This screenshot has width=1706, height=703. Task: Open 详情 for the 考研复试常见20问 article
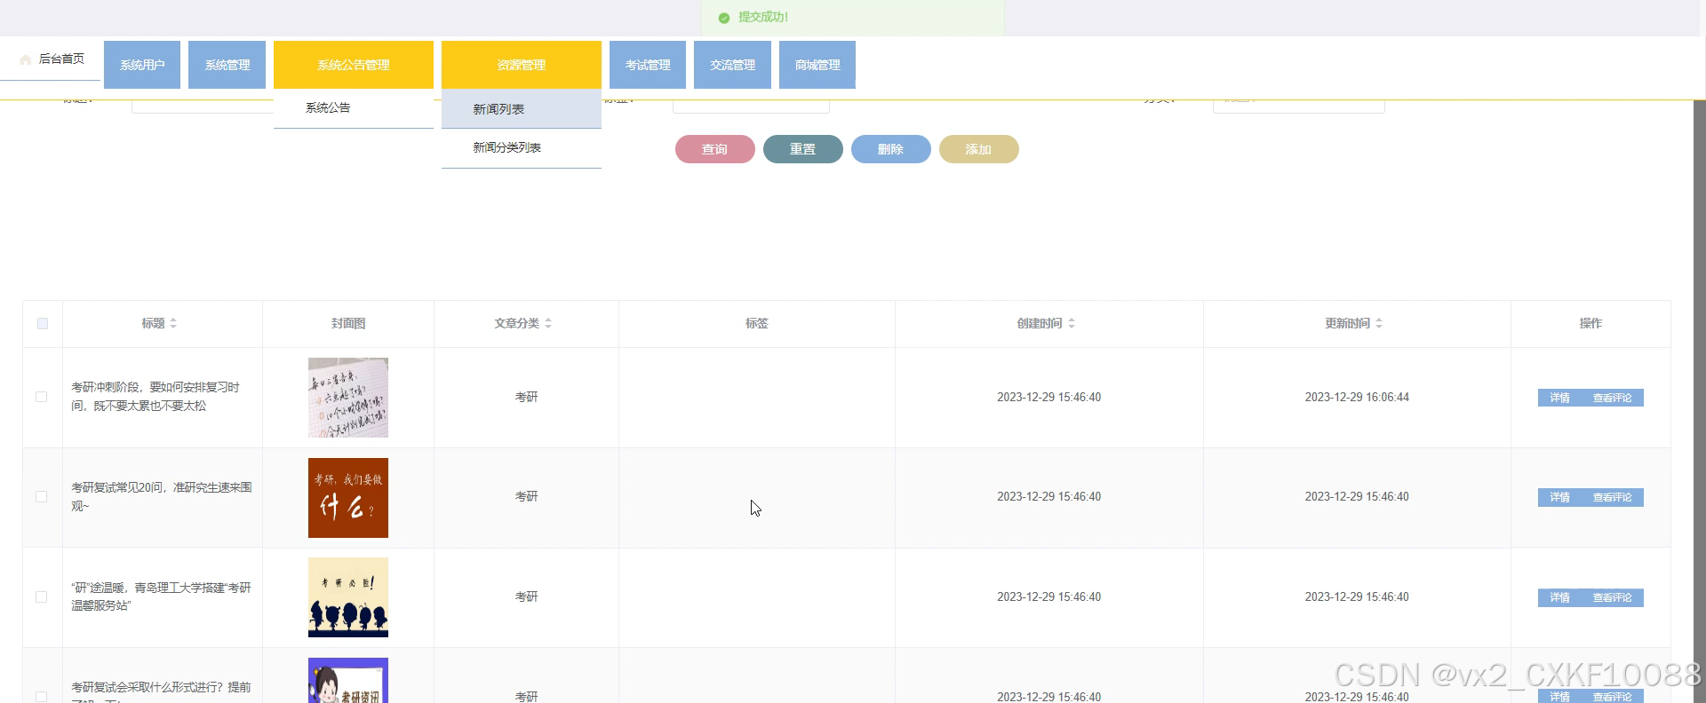coord(1559,497)
